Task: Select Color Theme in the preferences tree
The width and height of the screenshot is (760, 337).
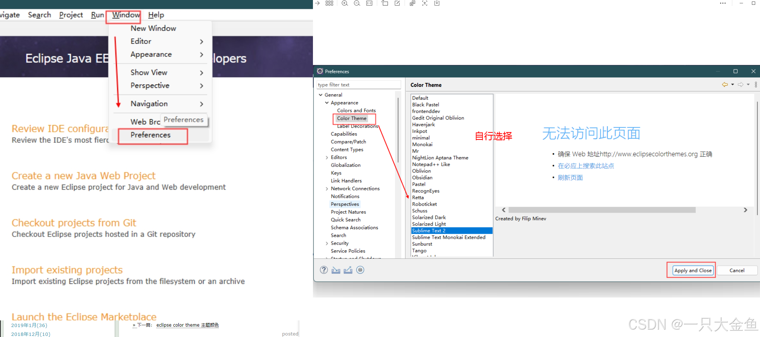Action: point(351,118)
